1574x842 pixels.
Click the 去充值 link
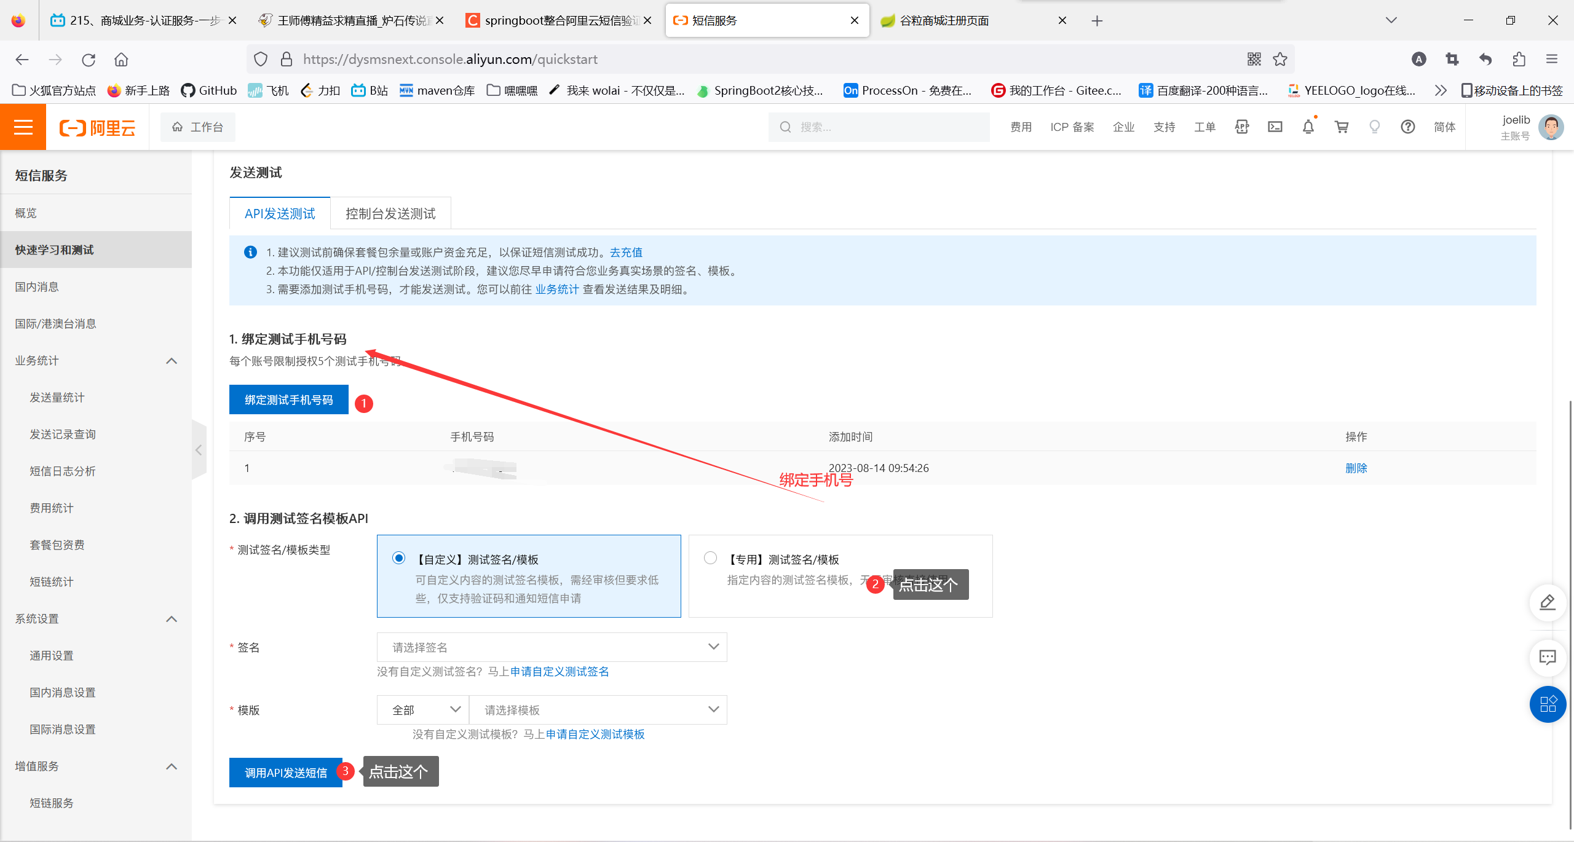tap(626, 252)
